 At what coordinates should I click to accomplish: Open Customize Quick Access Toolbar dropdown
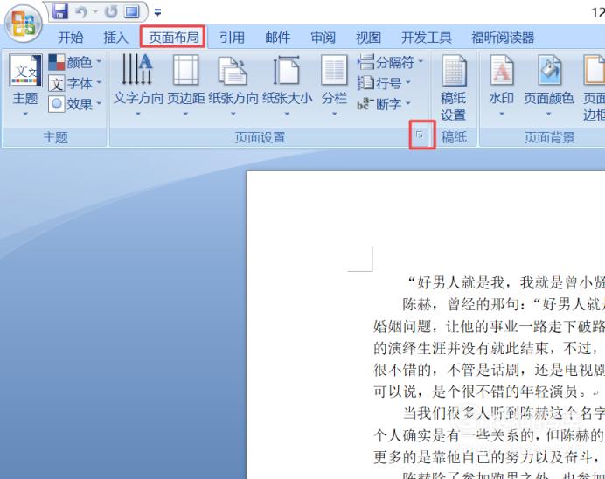(x=157, y=13)
